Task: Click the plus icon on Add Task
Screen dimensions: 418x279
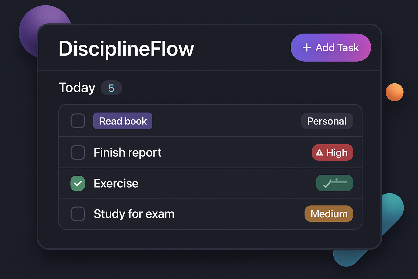Action: (307, 47)
